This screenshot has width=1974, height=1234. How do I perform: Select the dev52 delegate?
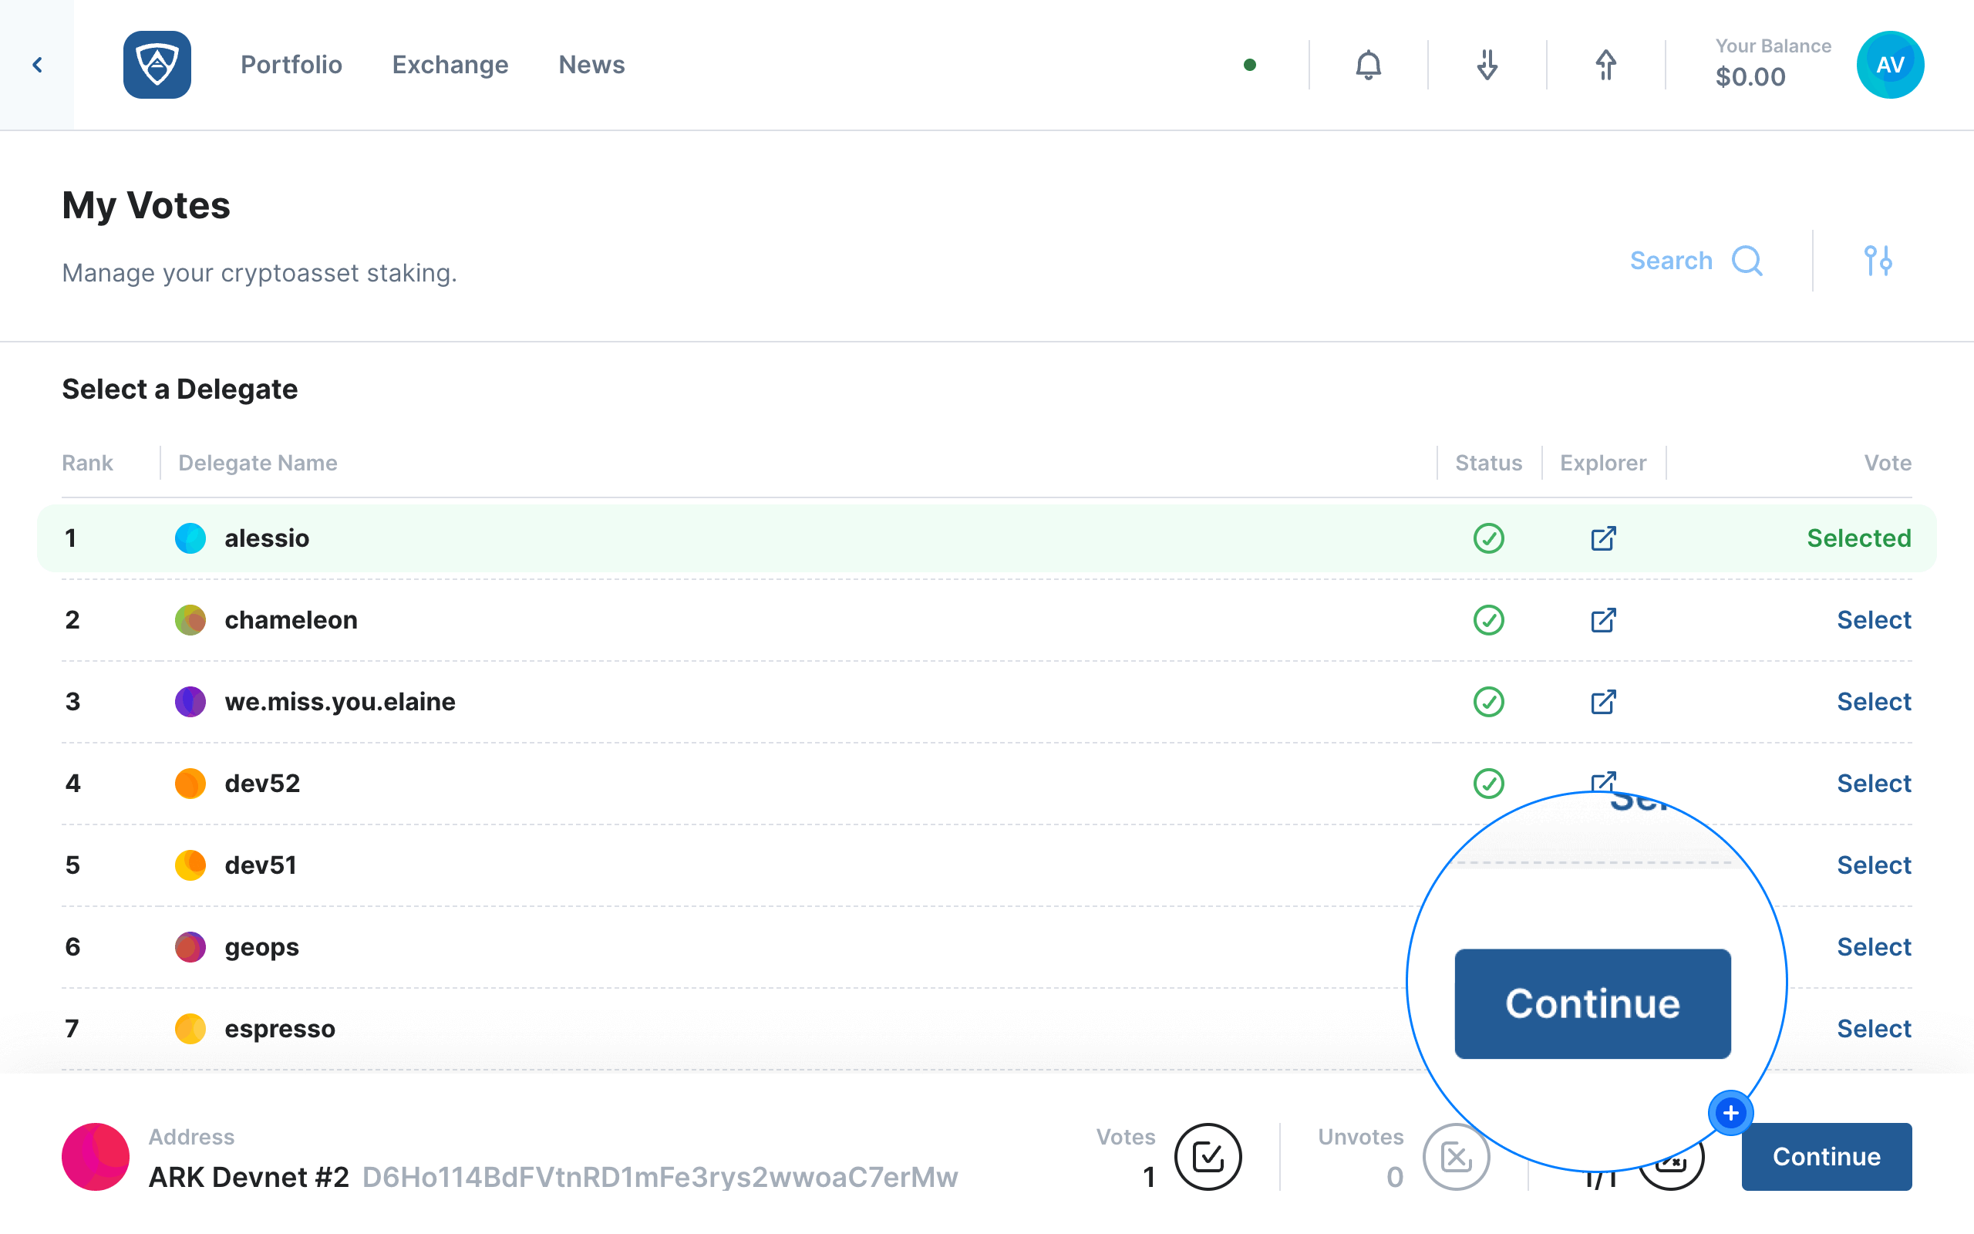pos(1874,783)
